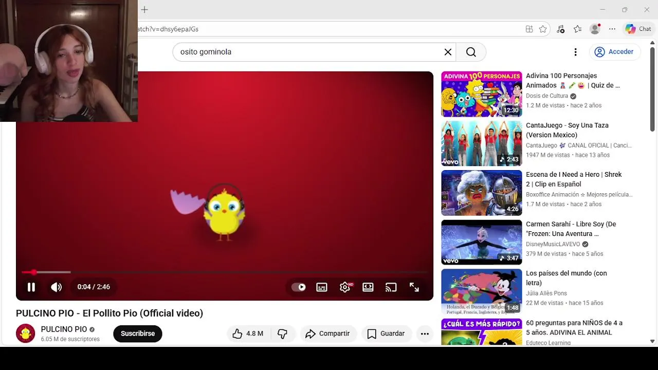The image size is (658, 370).
Task: Open browser settings and more menu
Action: click(x=612, y=29)
